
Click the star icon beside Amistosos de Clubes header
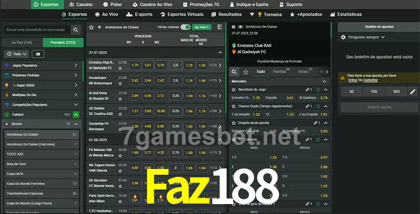(91, 27)
